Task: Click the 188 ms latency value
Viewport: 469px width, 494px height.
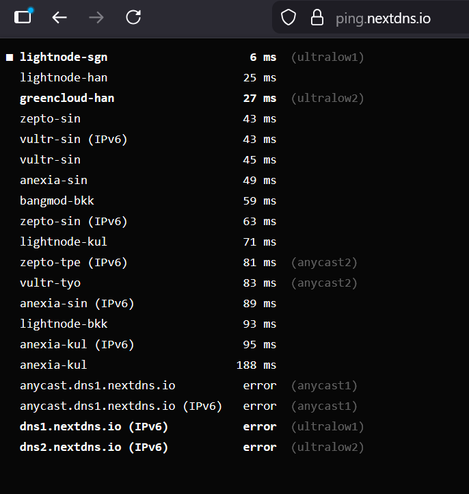Action: coord(256,365)
